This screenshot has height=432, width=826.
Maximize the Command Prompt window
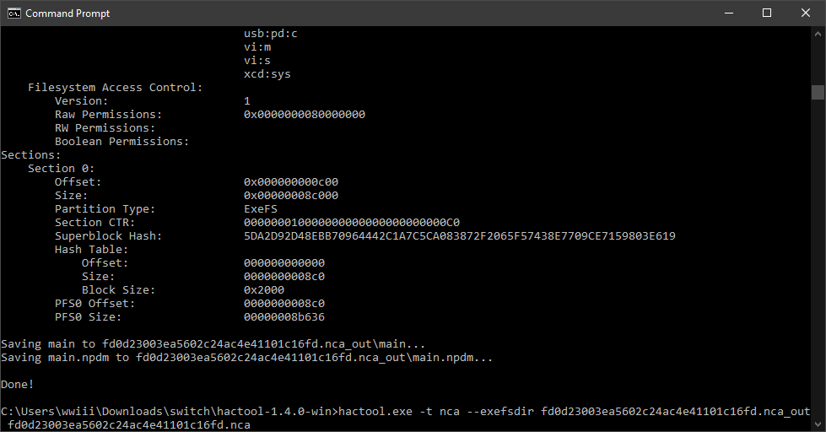point(767,13)
